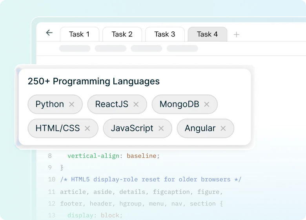Add a new task tab with plus icon
Image resolution: width=306 pixels, height=220 pixels.
pyautogui.click(x=236, y=35)
